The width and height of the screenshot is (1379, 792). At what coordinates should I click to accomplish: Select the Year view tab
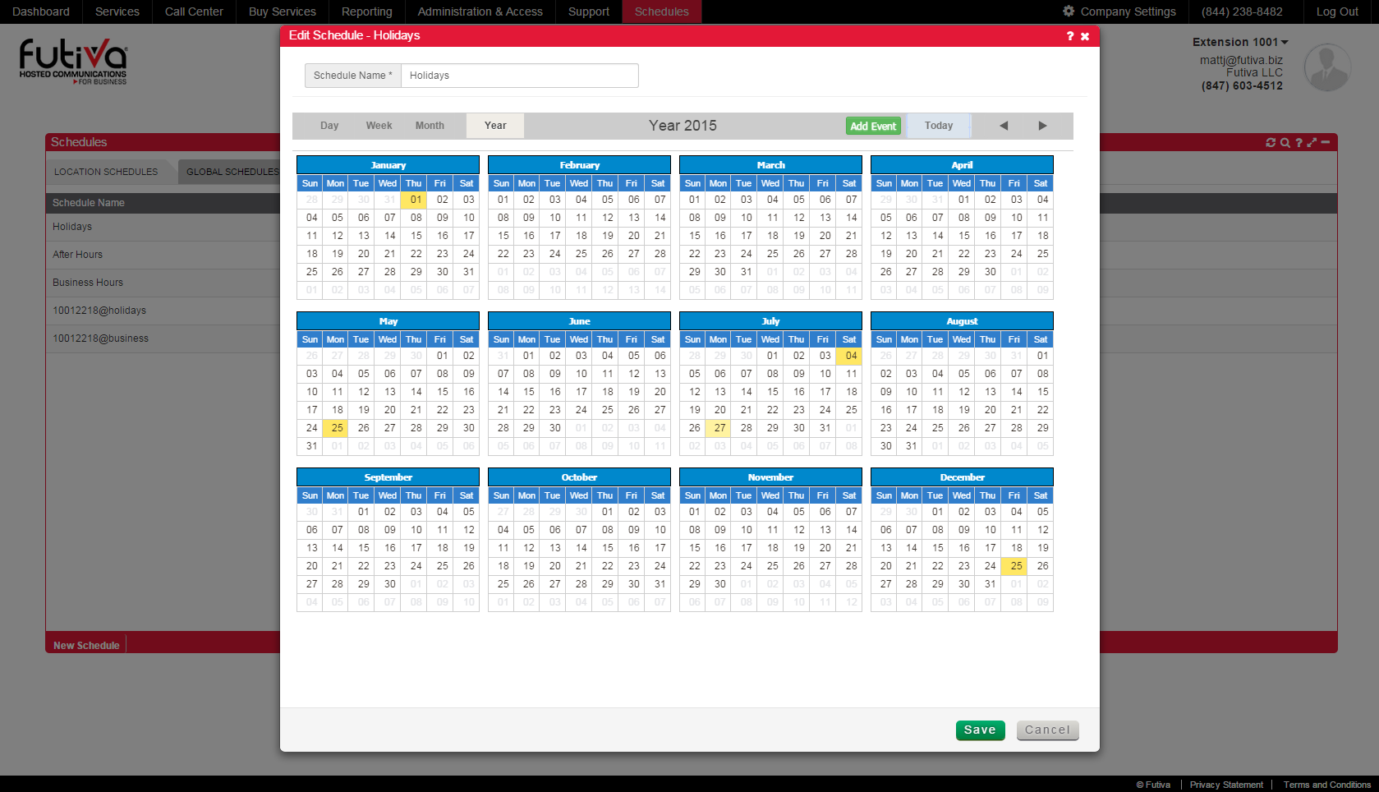pyautogui.click(x=495, y=126)
